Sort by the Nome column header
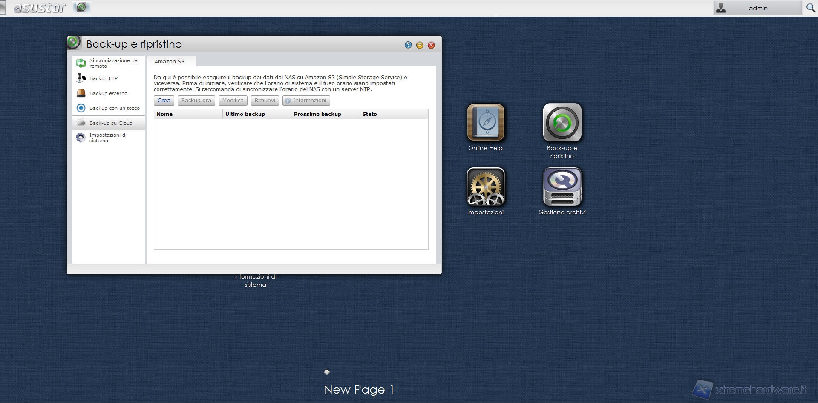The height and width of the screenshot is (403, 818). 187,114
